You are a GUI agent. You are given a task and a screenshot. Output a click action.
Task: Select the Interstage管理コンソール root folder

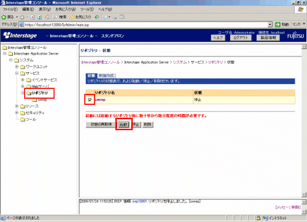[25, 48]
